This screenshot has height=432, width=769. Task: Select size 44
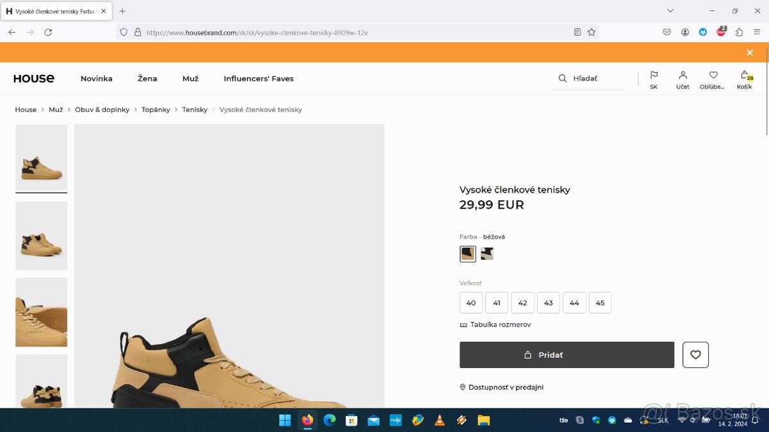pos(574,303)
